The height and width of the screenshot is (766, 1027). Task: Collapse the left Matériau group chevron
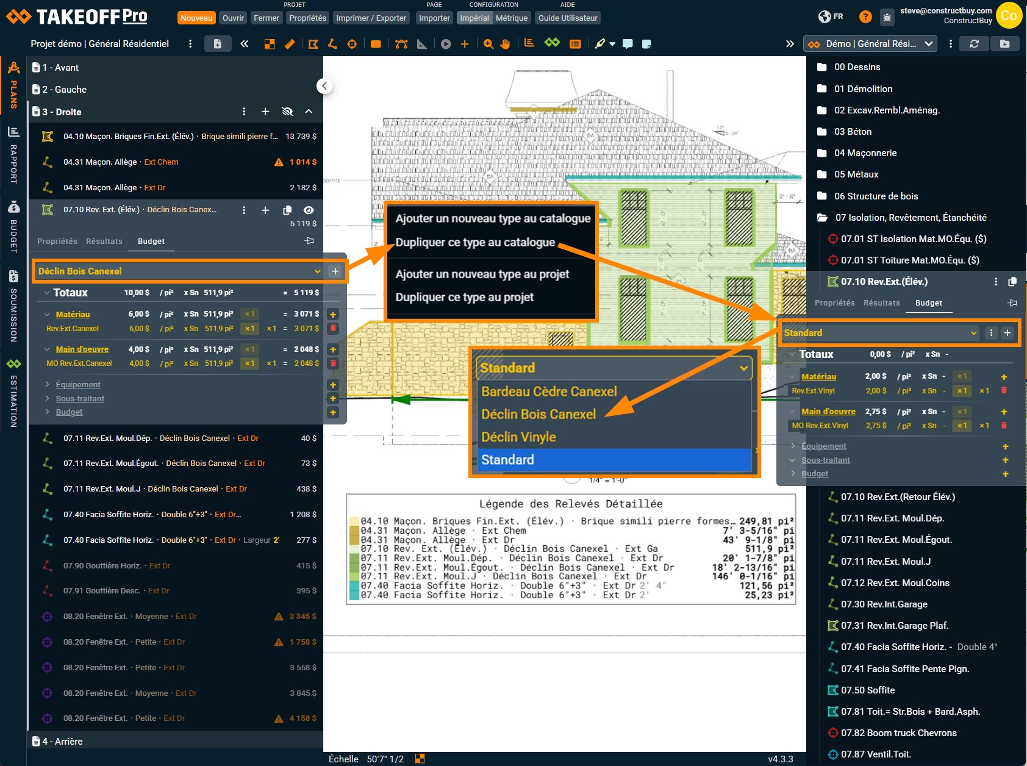tap(47, 314)
